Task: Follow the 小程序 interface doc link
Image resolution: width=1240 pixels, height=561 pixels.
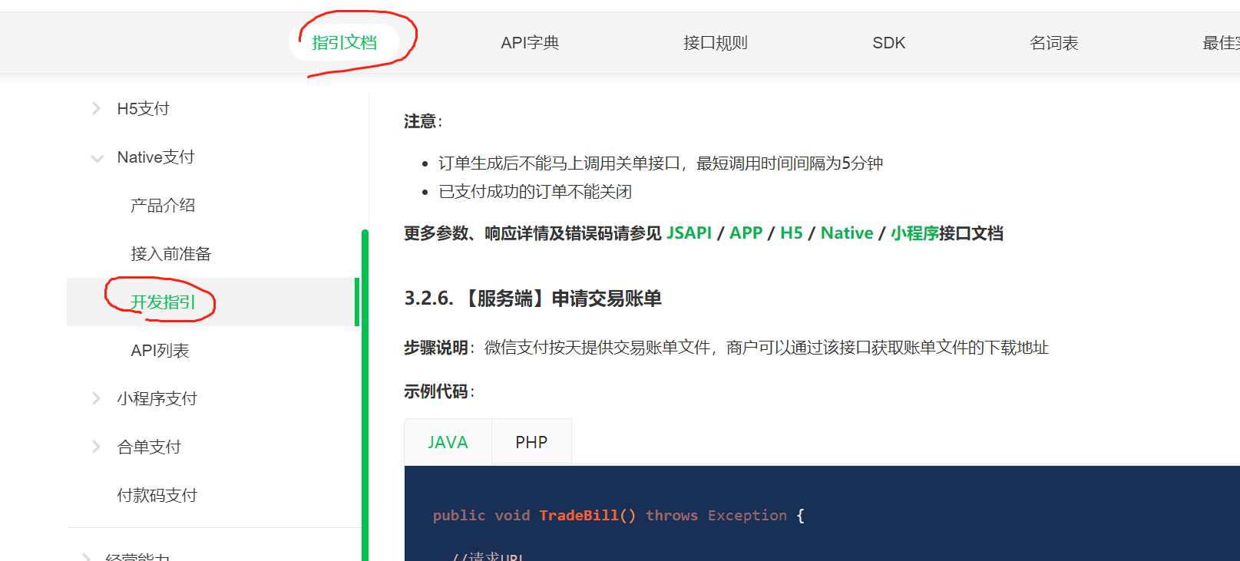Action: (x=914, y=233)
